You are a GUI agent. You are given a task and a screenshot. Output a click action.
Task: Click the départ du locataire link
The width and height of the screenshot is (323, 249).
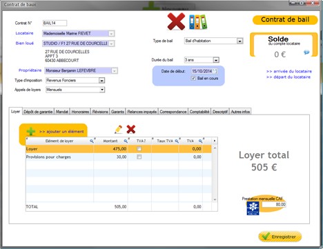[288, 77]
